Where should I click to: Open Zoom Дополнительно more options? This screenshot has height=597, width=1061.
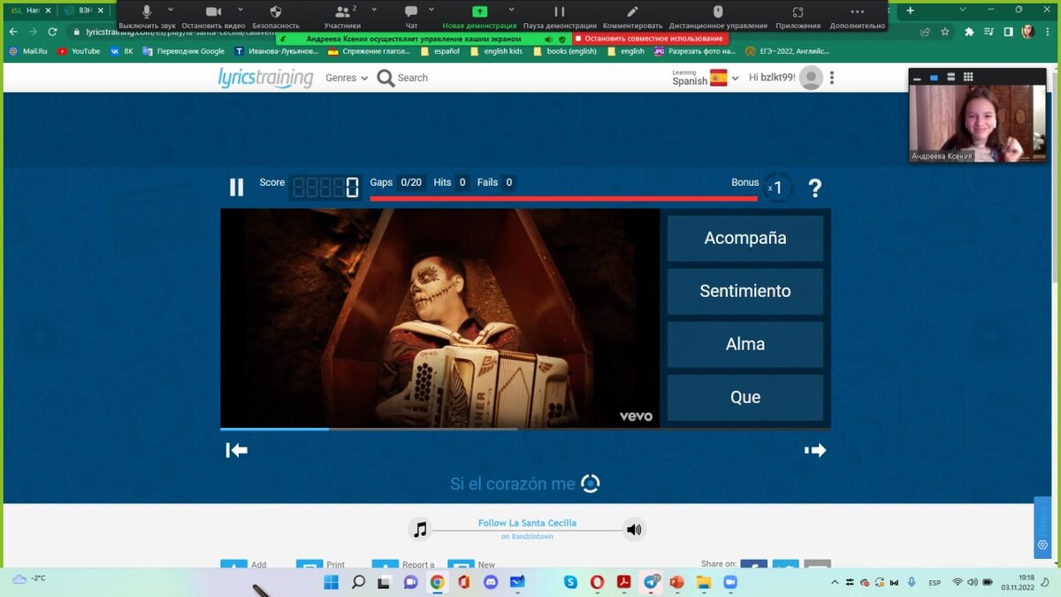point(857,16)
